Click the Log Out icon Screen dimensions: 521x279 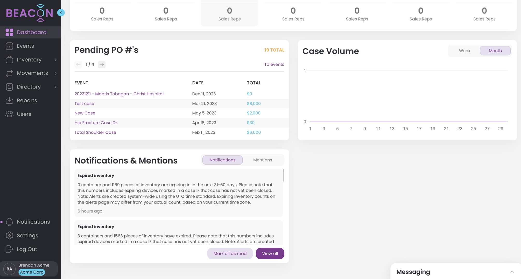coord(10,249)
